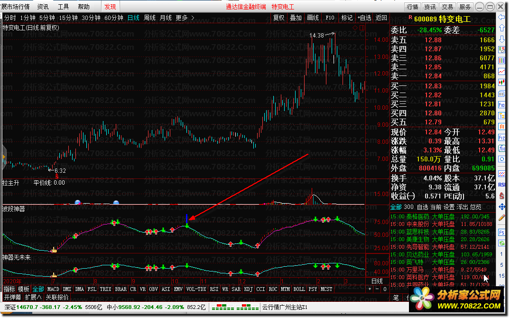Click the 开弹幕 toggle button
The height and width of the screenshot is (318, 510).
pos(12,297)
